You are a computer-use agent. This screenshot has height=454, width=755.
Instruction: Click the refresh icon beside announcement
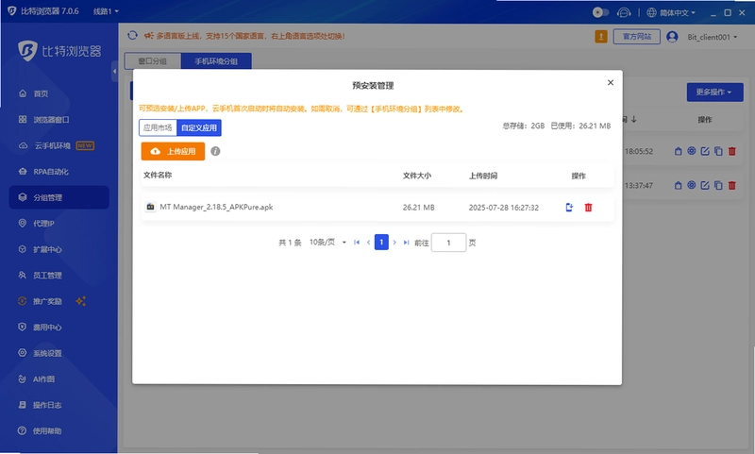(x=132, y=36)
